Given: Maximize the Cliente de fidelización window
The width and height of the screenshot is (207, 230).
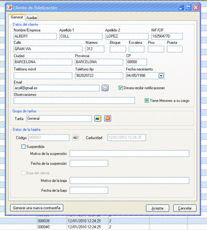Looking at the screenshot, I should click(189, 8).
